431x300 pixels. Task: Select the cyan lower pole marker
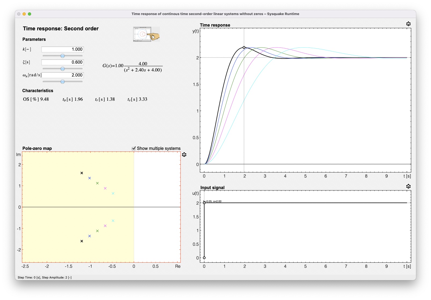tap(113, 221)
